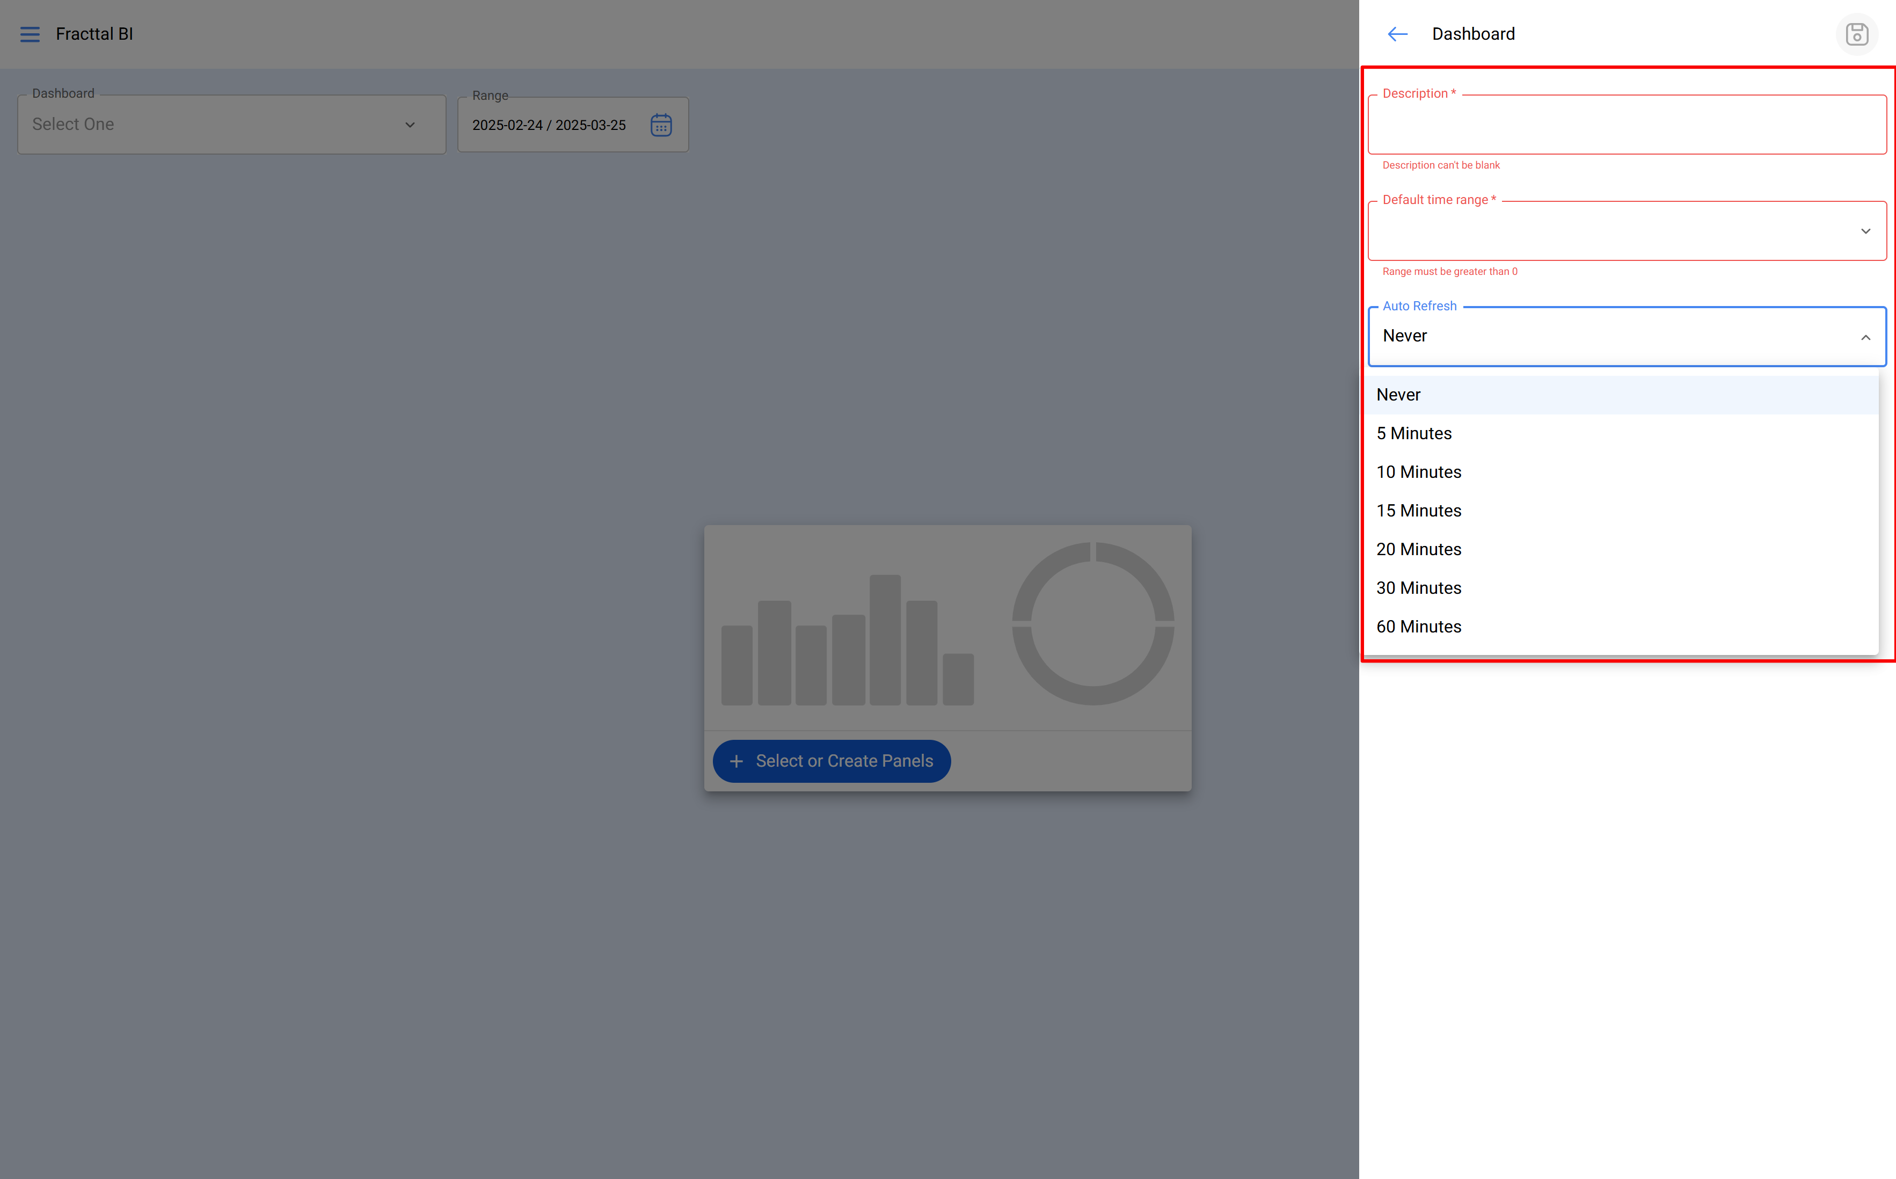Choose 10 Minutes auto refresh
The image size is (1896, 1179).
[x=1621, y=472]
